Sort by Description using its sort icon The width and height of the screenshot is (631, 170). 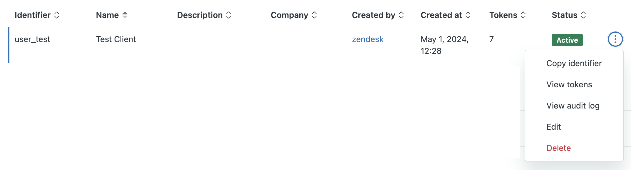point(229,15)
